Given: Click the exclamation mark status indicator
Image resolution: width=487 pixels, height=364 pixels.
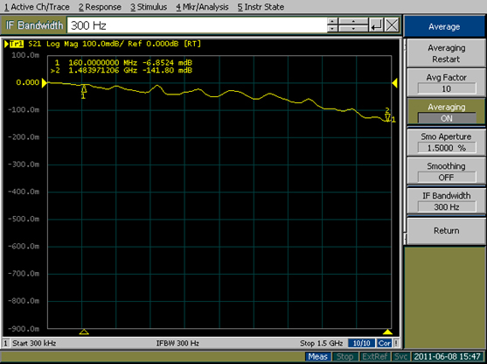Looking at the screenshot, I should click(x=396, y=343).
